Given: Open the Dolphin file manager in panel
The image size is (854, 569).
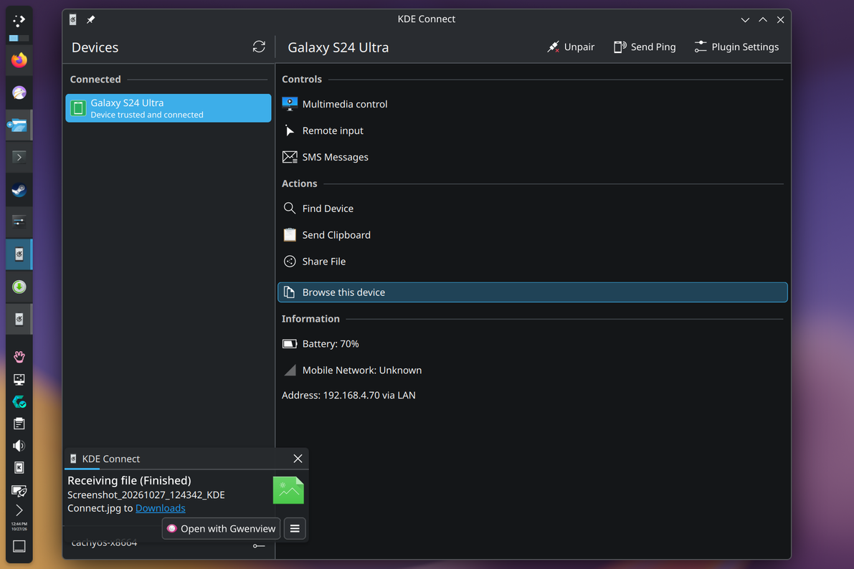Looking at the screenshot, I should (19, 125).
